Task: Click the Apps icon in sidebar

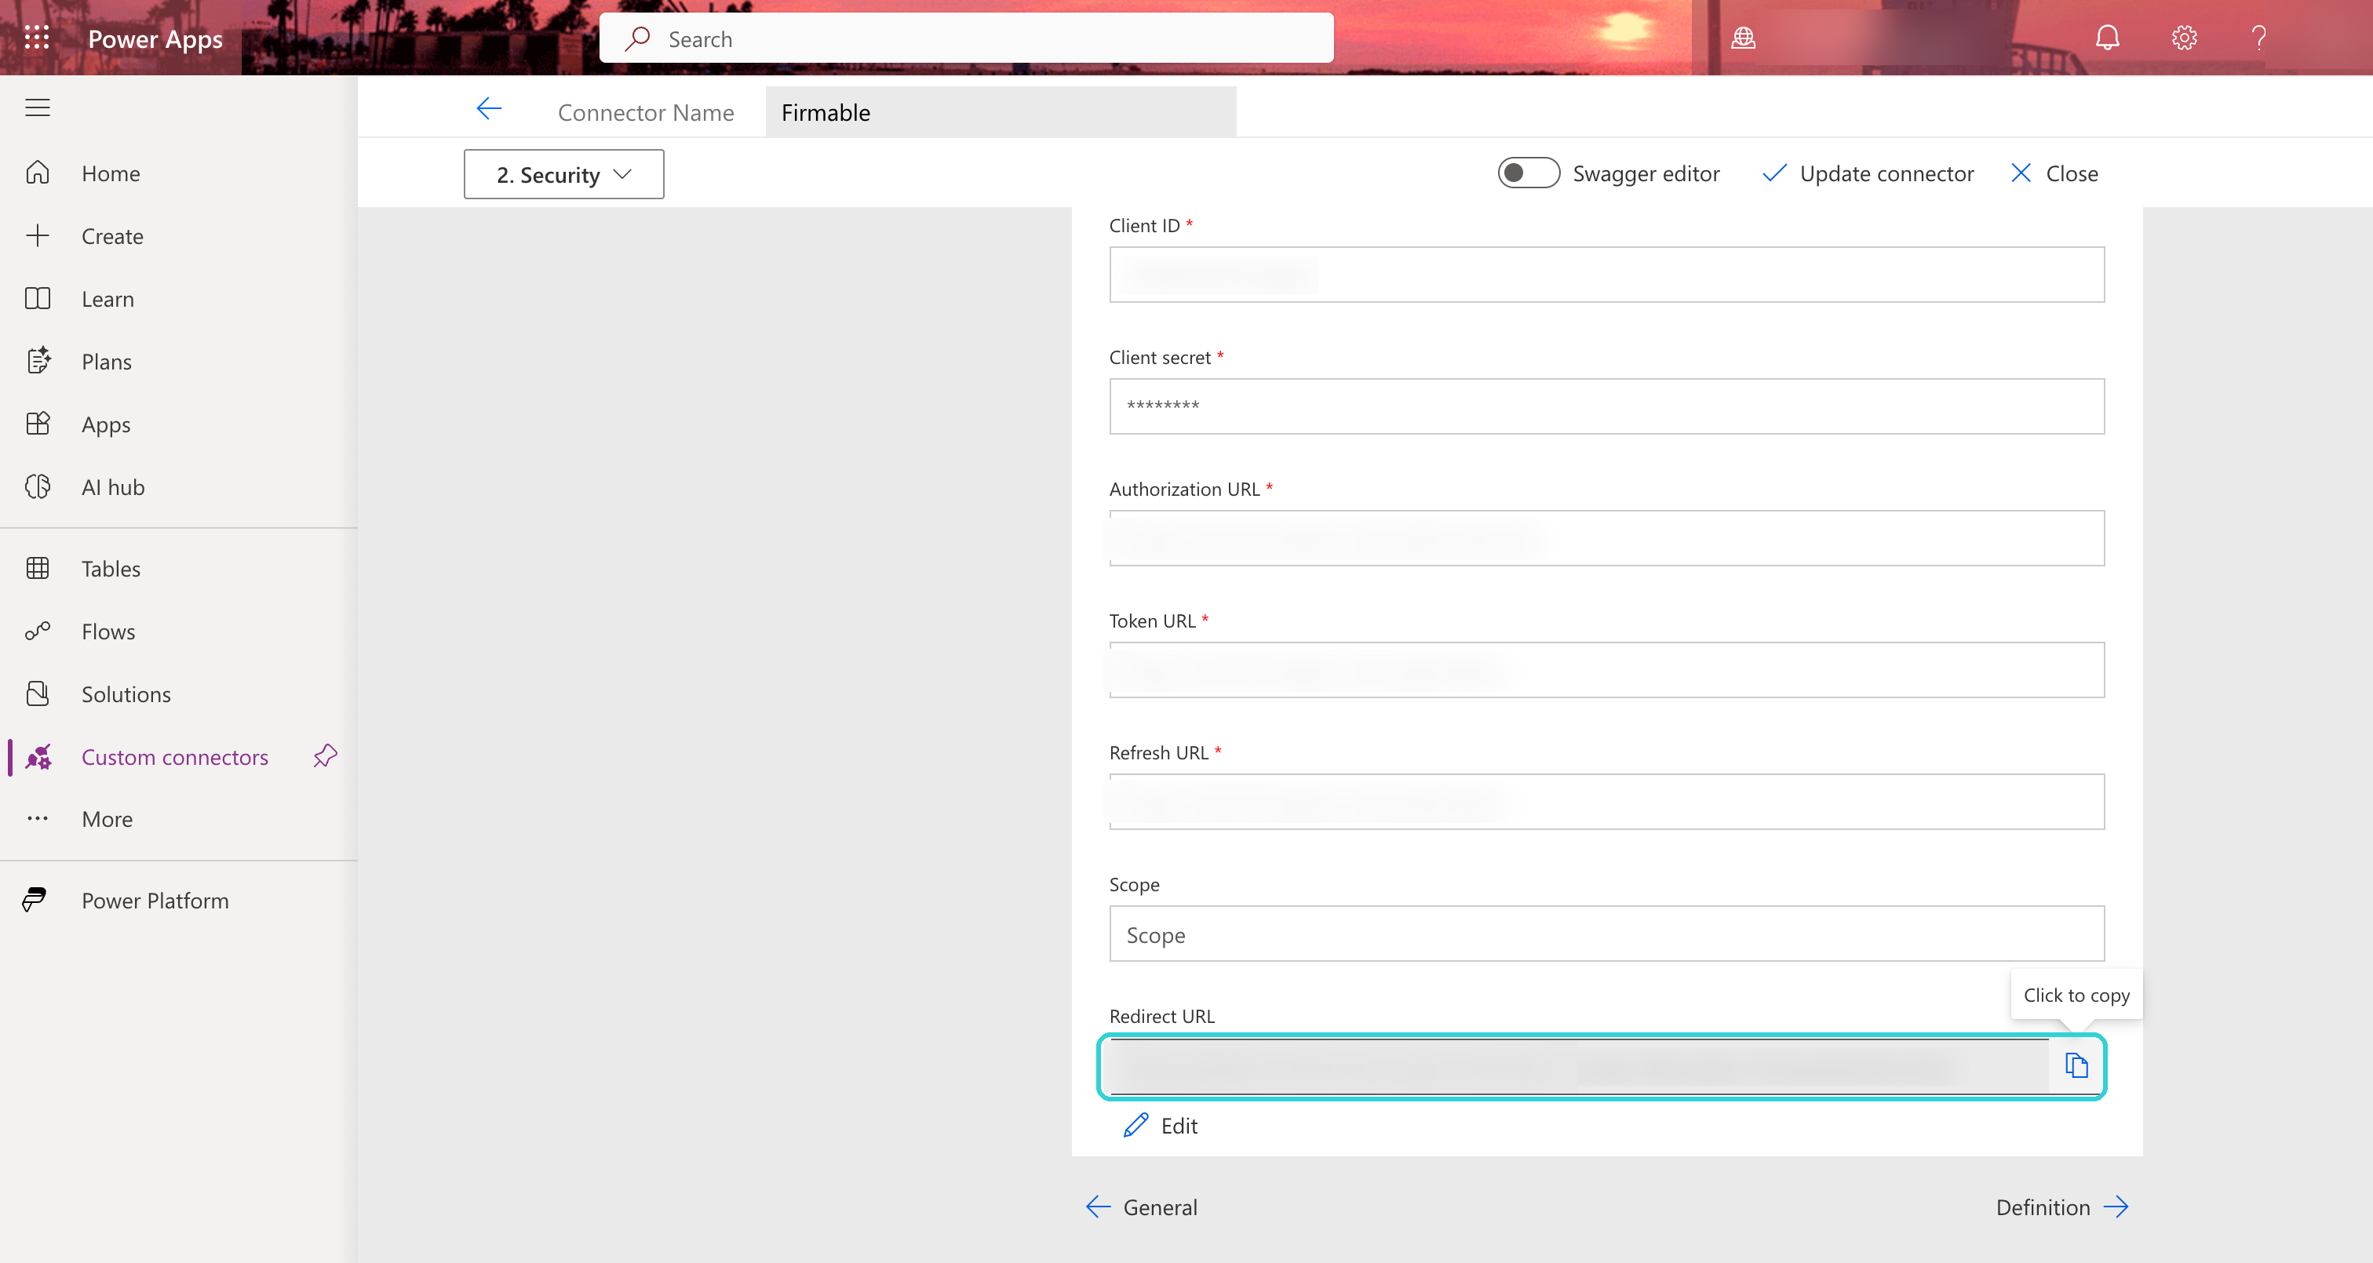Action: coord(38,423)
